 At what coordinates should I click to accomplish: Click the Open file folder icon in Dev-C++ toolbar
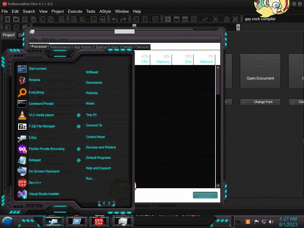point(16,19)
